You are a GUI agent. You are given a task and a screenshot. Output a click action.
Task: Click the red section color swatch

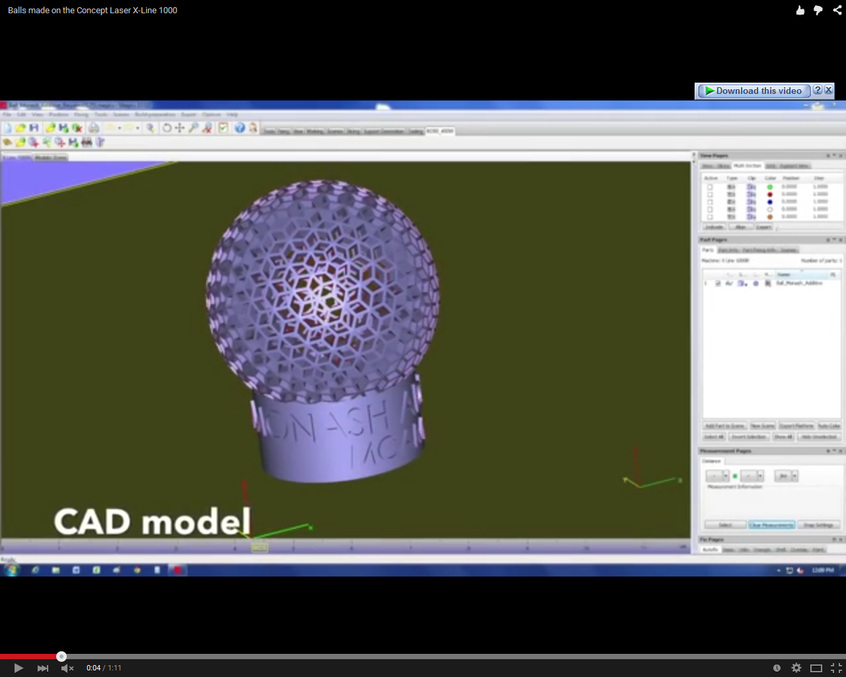point(770,194)
